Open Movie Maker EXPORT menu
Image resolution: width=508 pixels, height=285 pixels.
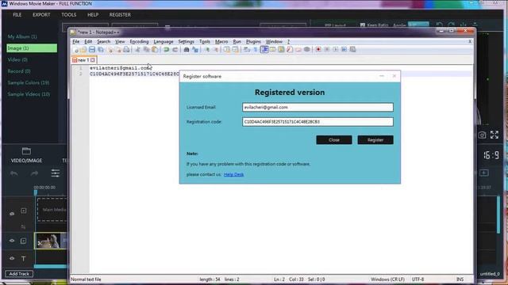point(41,15)
